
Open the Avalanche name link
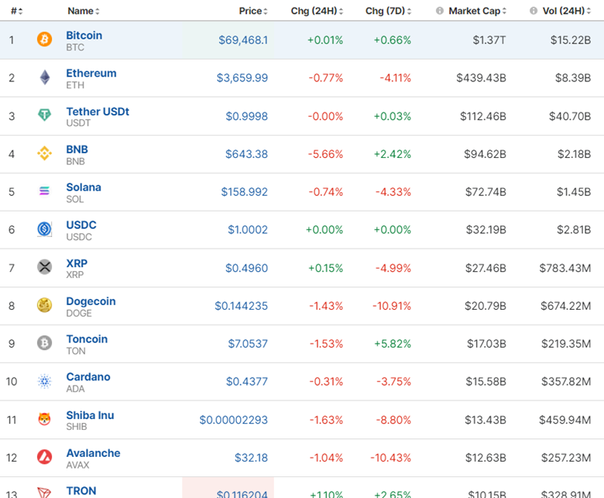[x=93, y=452]
